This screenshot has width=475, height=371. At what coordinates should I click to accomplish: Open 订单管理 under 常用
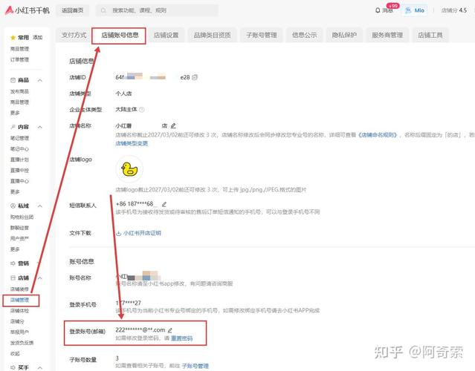point(19,59)
